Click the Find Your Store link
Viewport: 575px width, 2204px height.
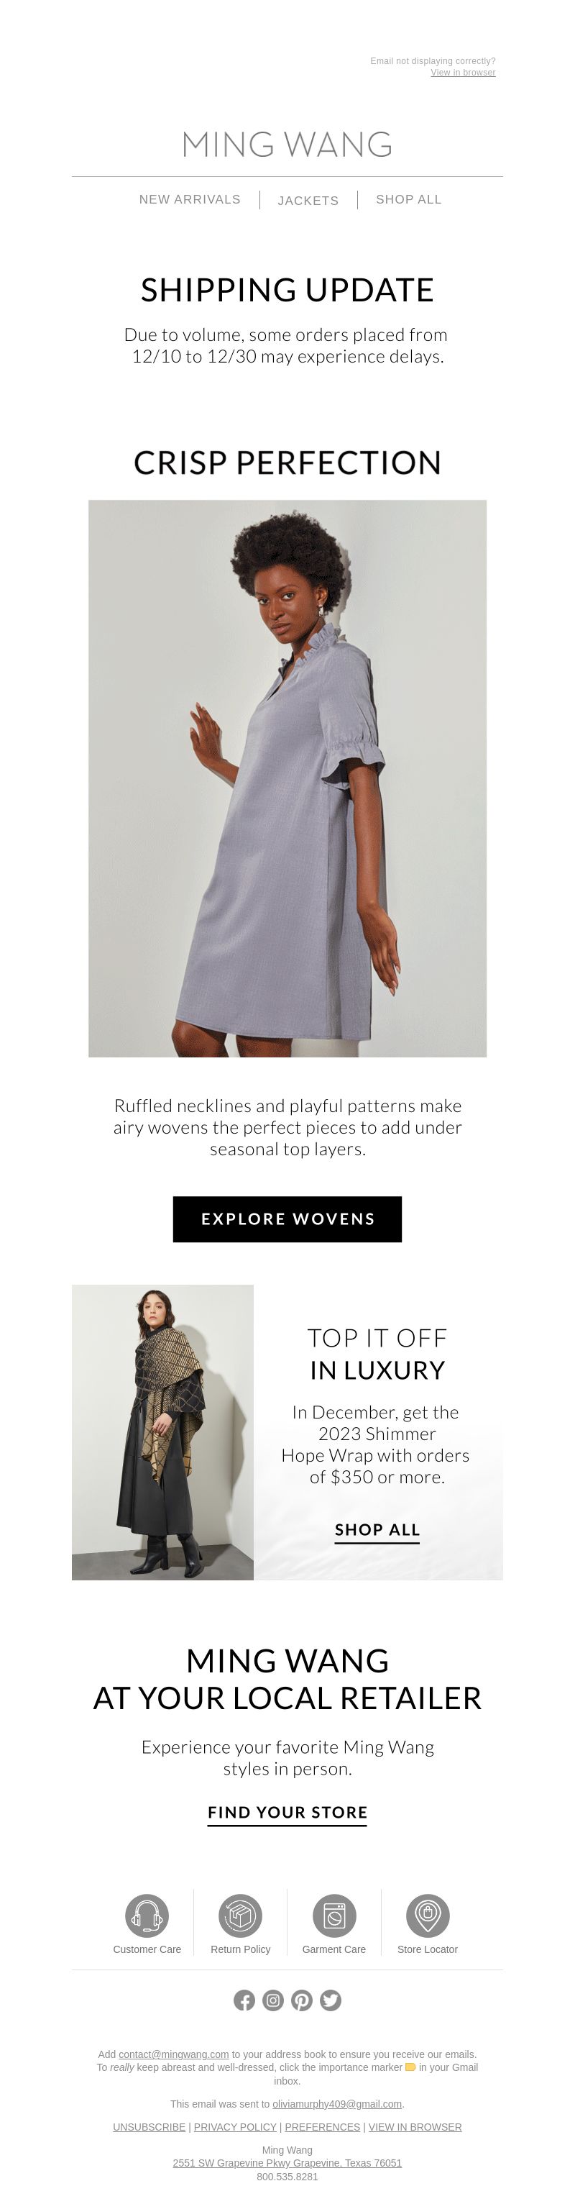pos(287,1812)
